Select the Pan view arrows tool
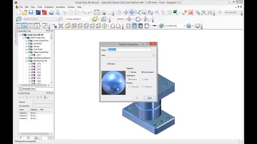 [126, 12]
